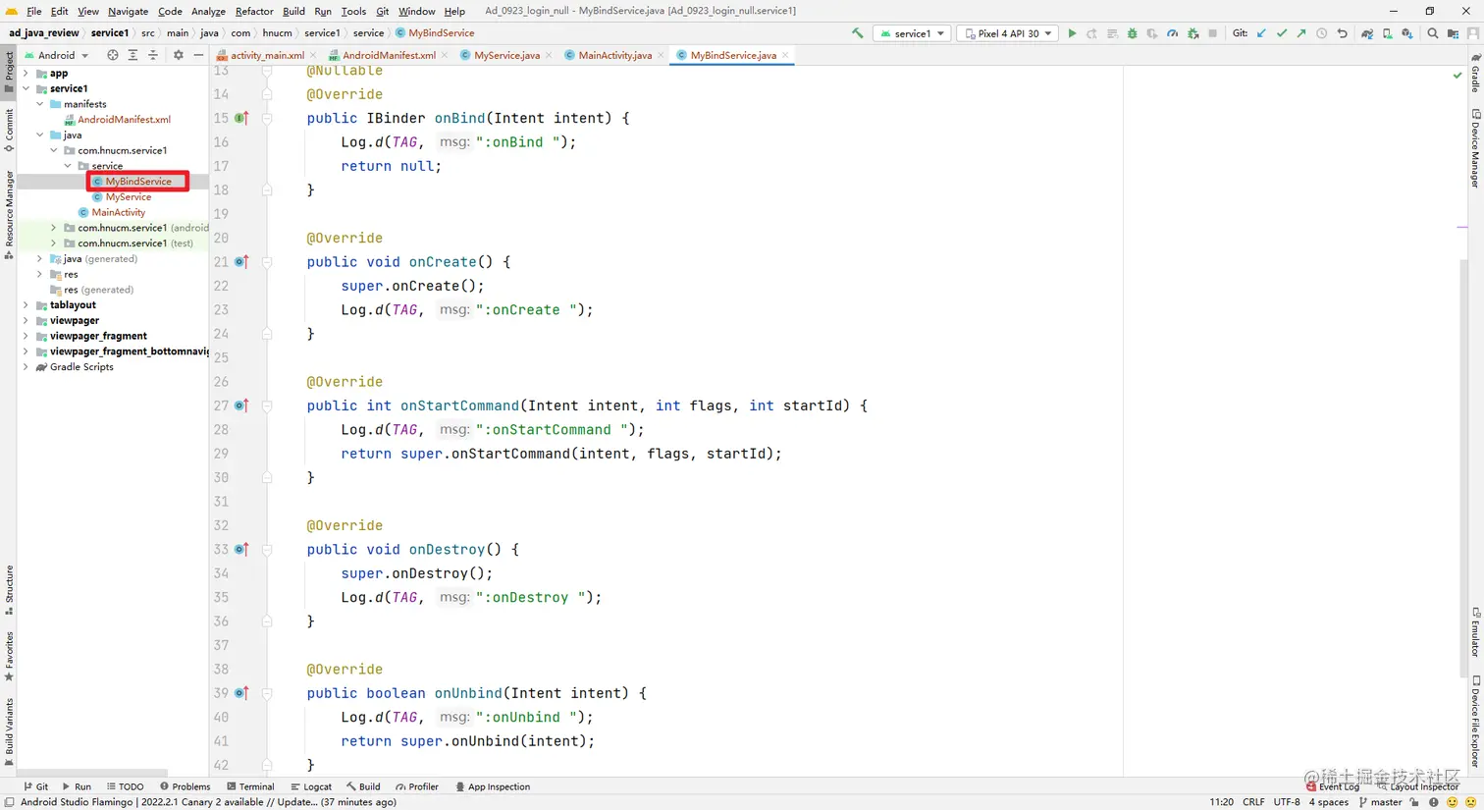The height and width of the screenshot is (810, 1484).
Task: Open the Tools menu
Action: pyautogui.click(x=353, y=11)
